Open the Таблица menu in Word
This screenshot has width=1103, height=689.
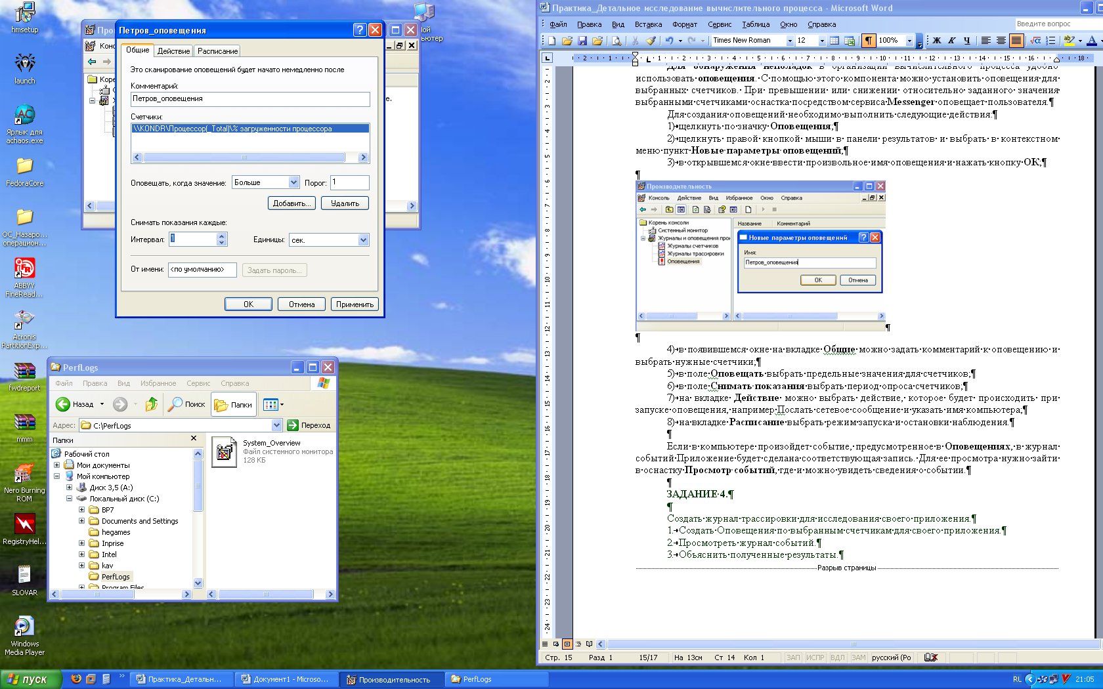[756, 24]
